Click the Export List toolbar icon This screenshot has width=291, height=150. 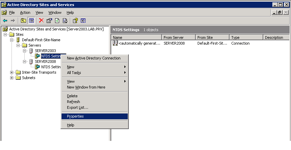pyautogui.click(x=65, y=21)
